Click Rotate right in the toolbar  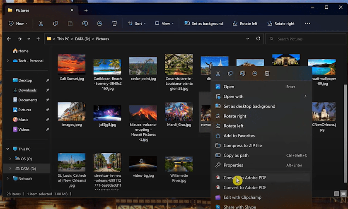pyautogui.click(x=281, y=23)
